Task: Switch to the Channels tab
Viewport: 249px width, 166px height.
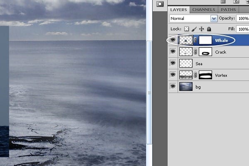Action: coord(204,10)
